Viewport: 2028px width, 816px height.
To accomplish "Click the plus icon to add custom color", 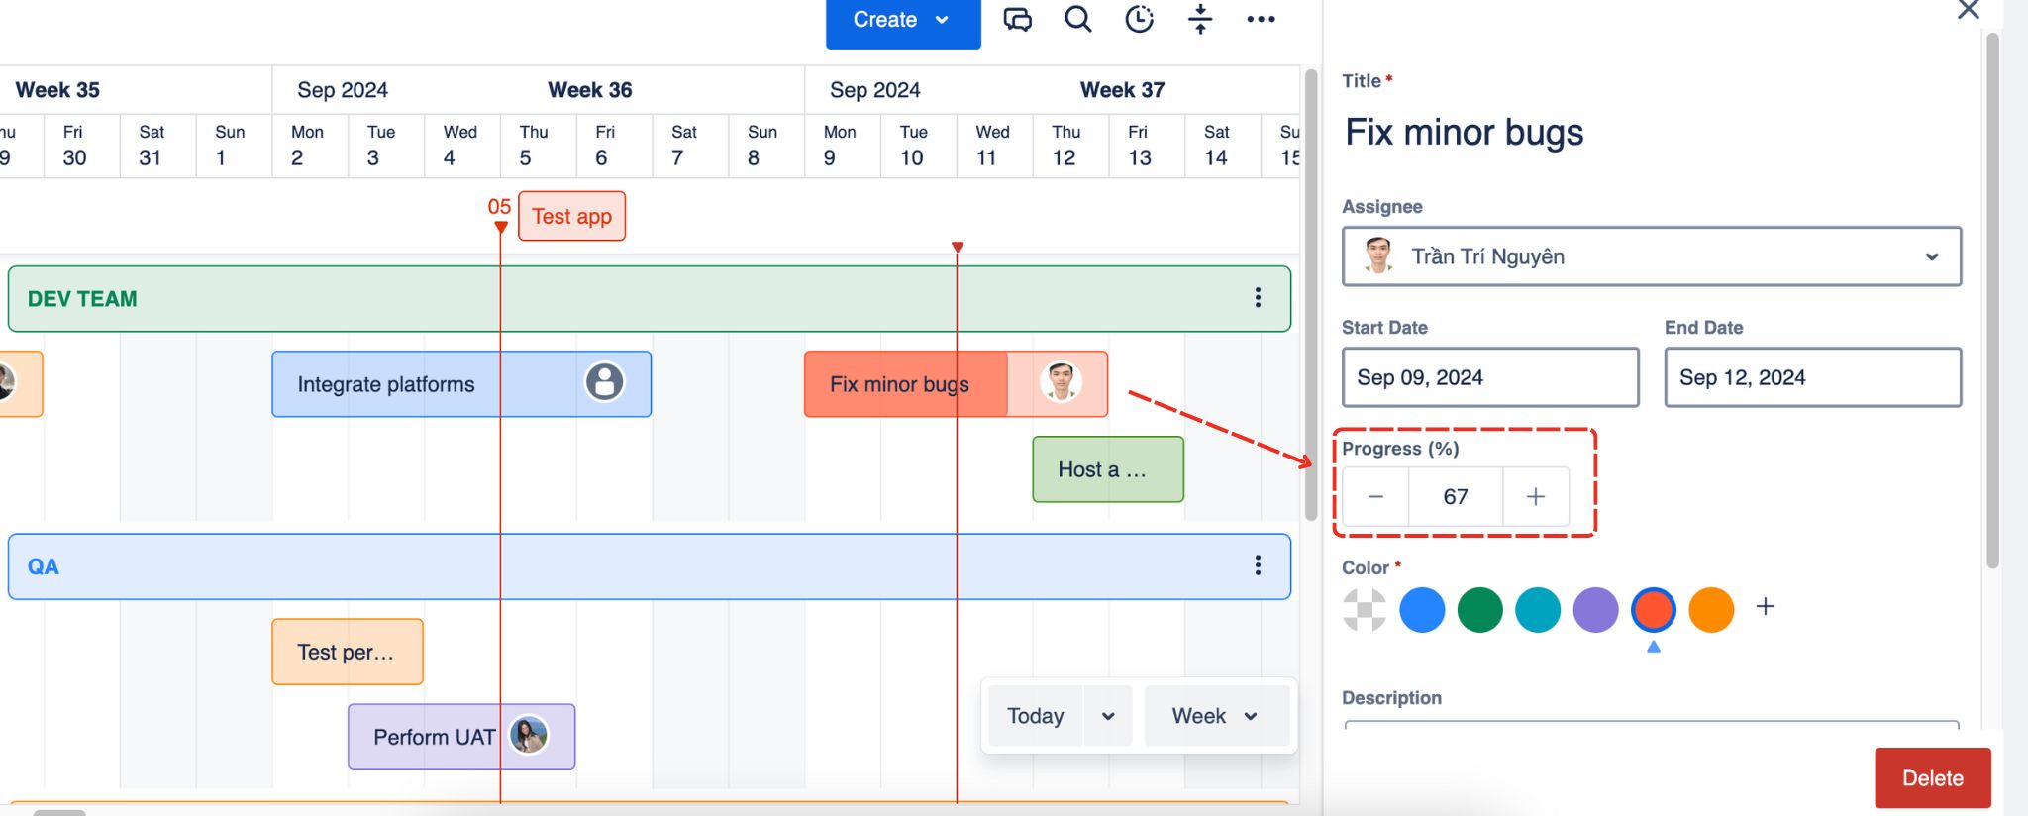I will (x=1765, y=607).
